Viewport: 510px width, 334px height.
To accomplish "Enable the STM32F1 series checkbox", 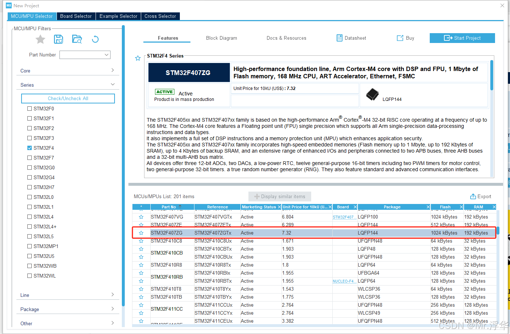I will pos(30,118).
